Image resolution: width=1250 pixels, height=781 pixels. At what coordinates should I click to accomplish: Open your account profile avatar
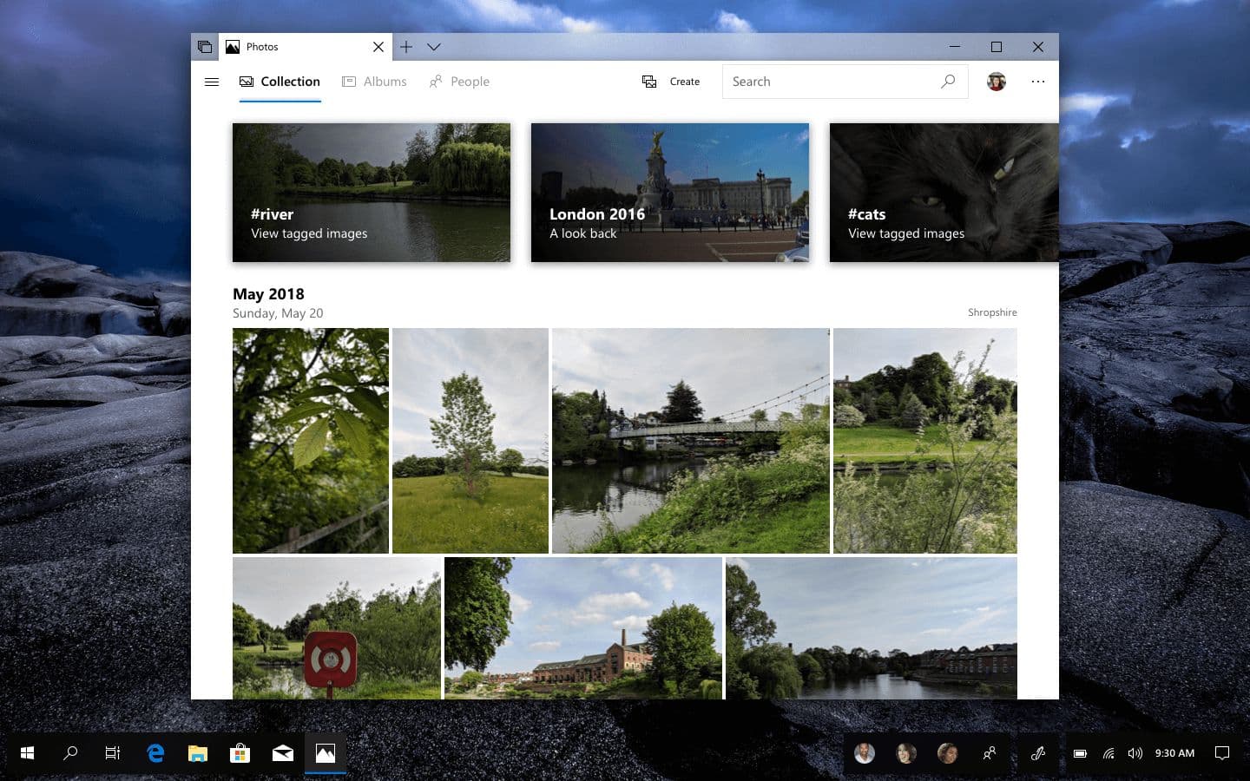click(996, 81)
